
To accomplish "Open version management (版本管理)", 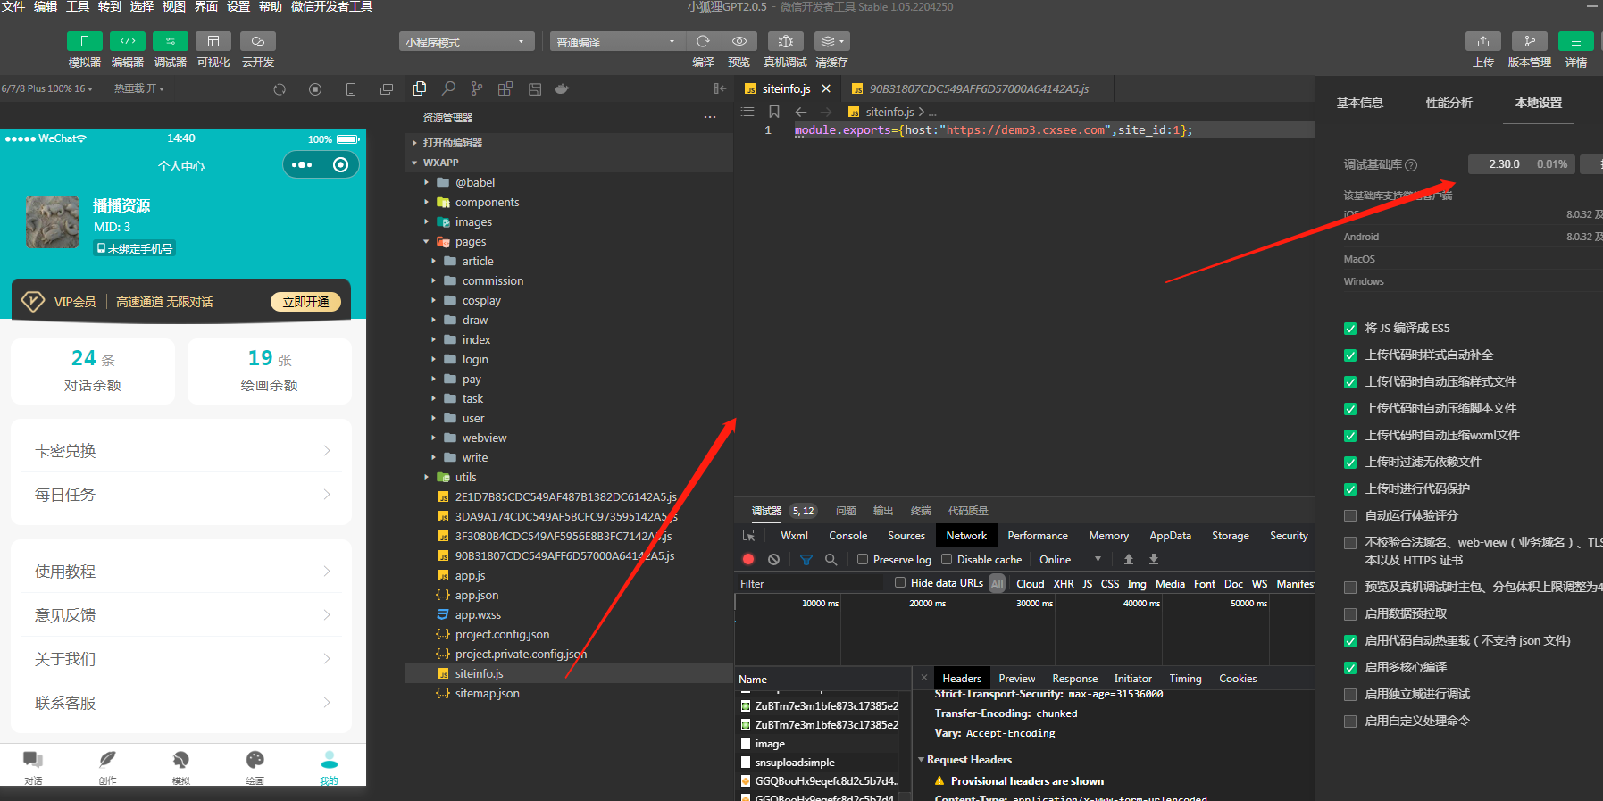I will (1530, 41).
